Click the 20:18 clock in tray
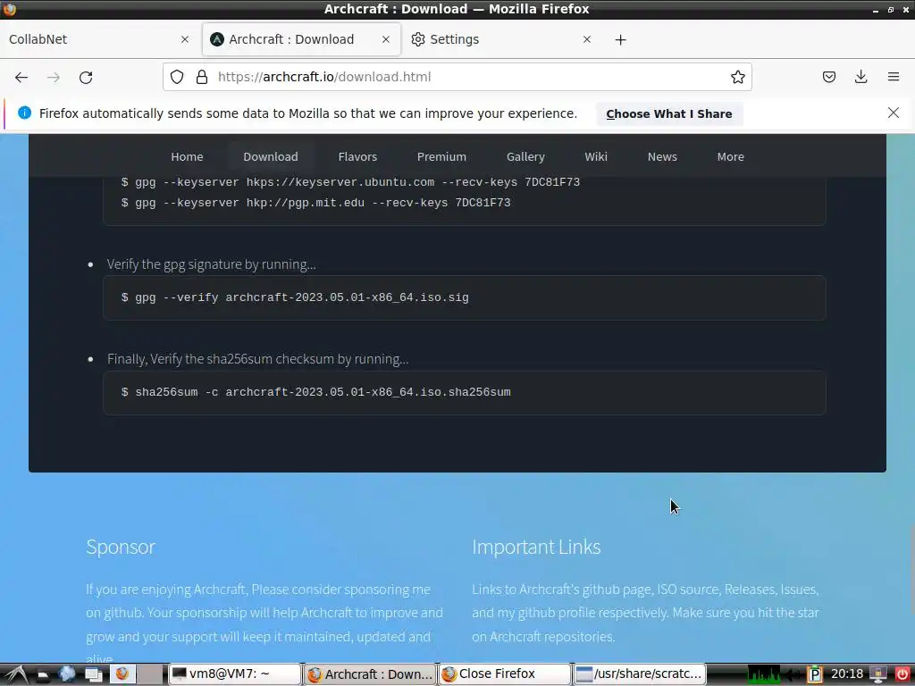The height and width of the screenshot is (686, 915). click(846, 673)
